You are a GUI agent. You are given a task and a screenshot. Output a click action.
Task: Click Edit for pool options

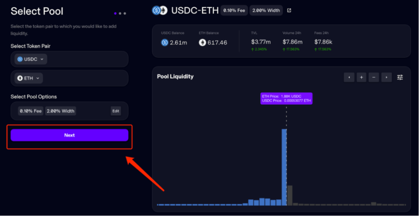click(x=116, y=111)
